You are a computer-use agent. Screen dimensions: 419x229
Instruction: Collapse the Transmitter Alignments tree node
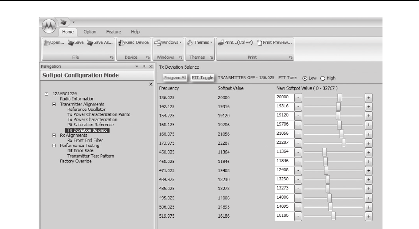(x=54, y=104)
